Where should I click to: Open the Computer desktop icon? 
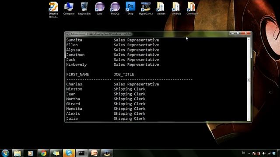tap(69, 9)
